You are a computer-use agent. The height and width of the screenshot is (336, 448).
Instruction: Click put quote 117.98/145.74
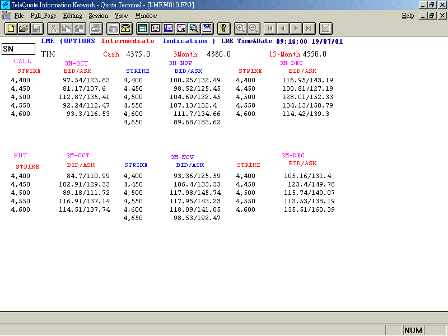point(195,193)
